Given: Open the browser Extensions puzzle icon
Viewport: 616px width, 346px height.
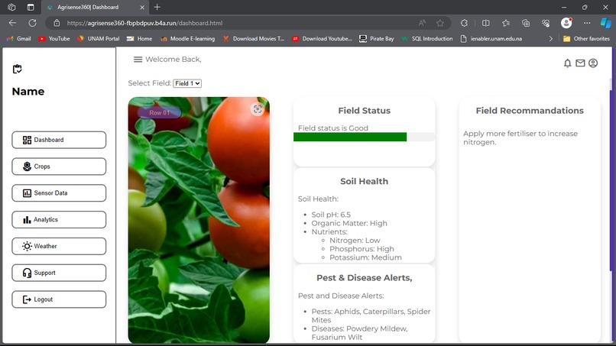Looking at the screenshot, I should pyautogui.click(x=465, y=23).
